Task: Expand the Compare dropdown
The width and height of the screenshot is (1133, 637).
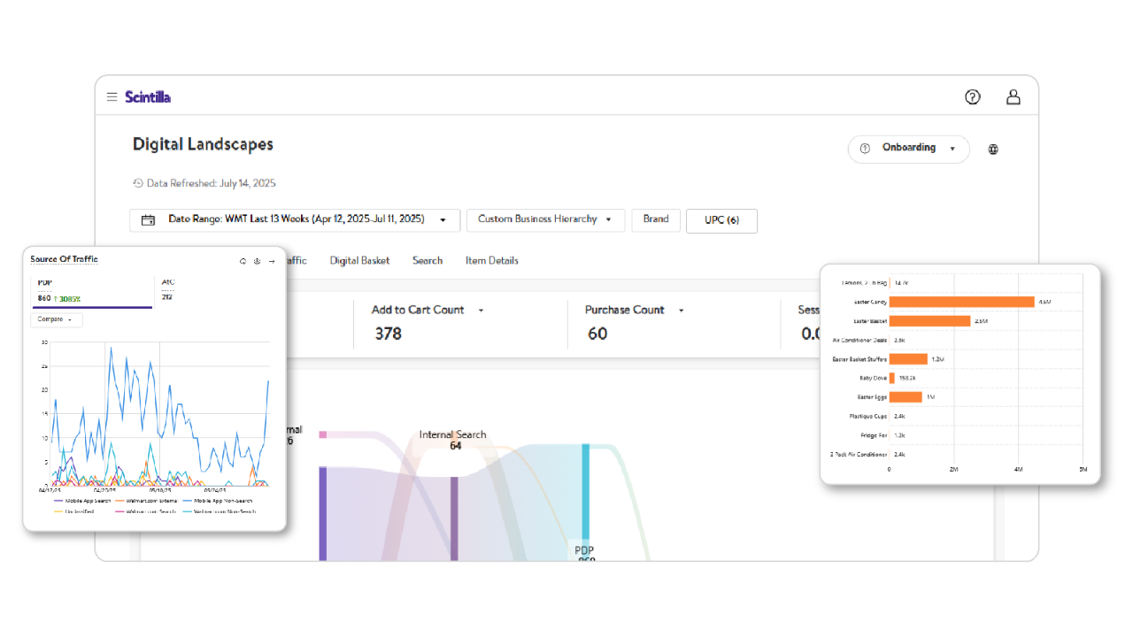Action: tap(57, 319)
